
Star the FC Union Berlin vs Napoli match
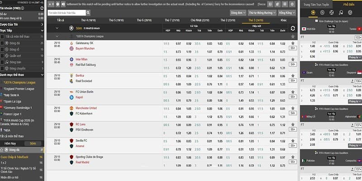pos(293,92)
